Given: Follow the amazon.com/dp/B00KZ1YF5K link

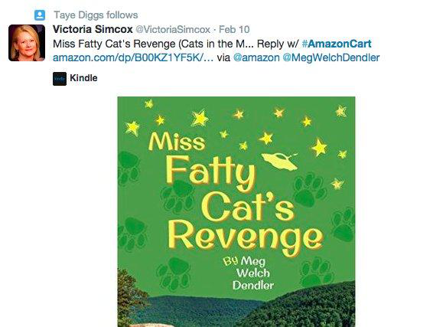Looking at the screenshot, I should [x=133, y=58].
